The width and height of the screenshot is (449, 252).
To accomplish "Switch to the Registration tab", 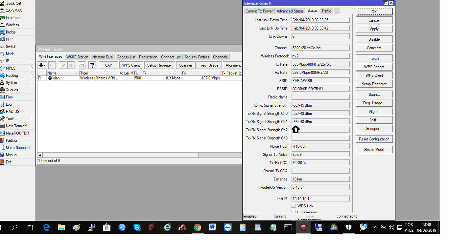I will [148, 57].
